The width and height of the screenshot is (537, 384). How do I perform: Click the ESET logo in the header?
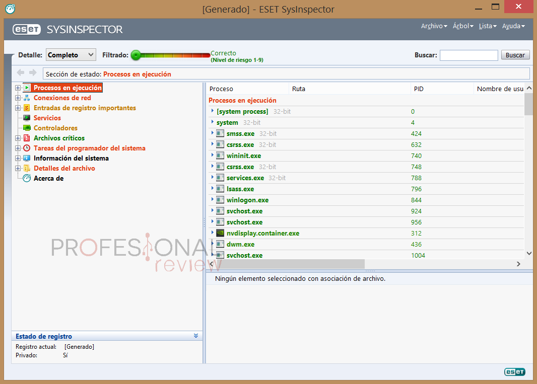tap(27, 29)
